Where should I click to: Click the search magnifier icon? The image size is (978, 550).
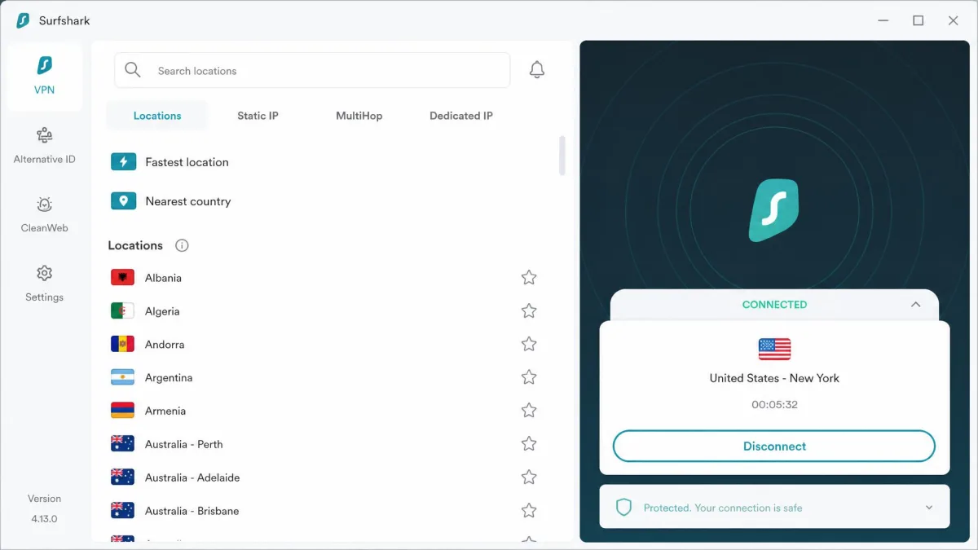click(133, 71)
